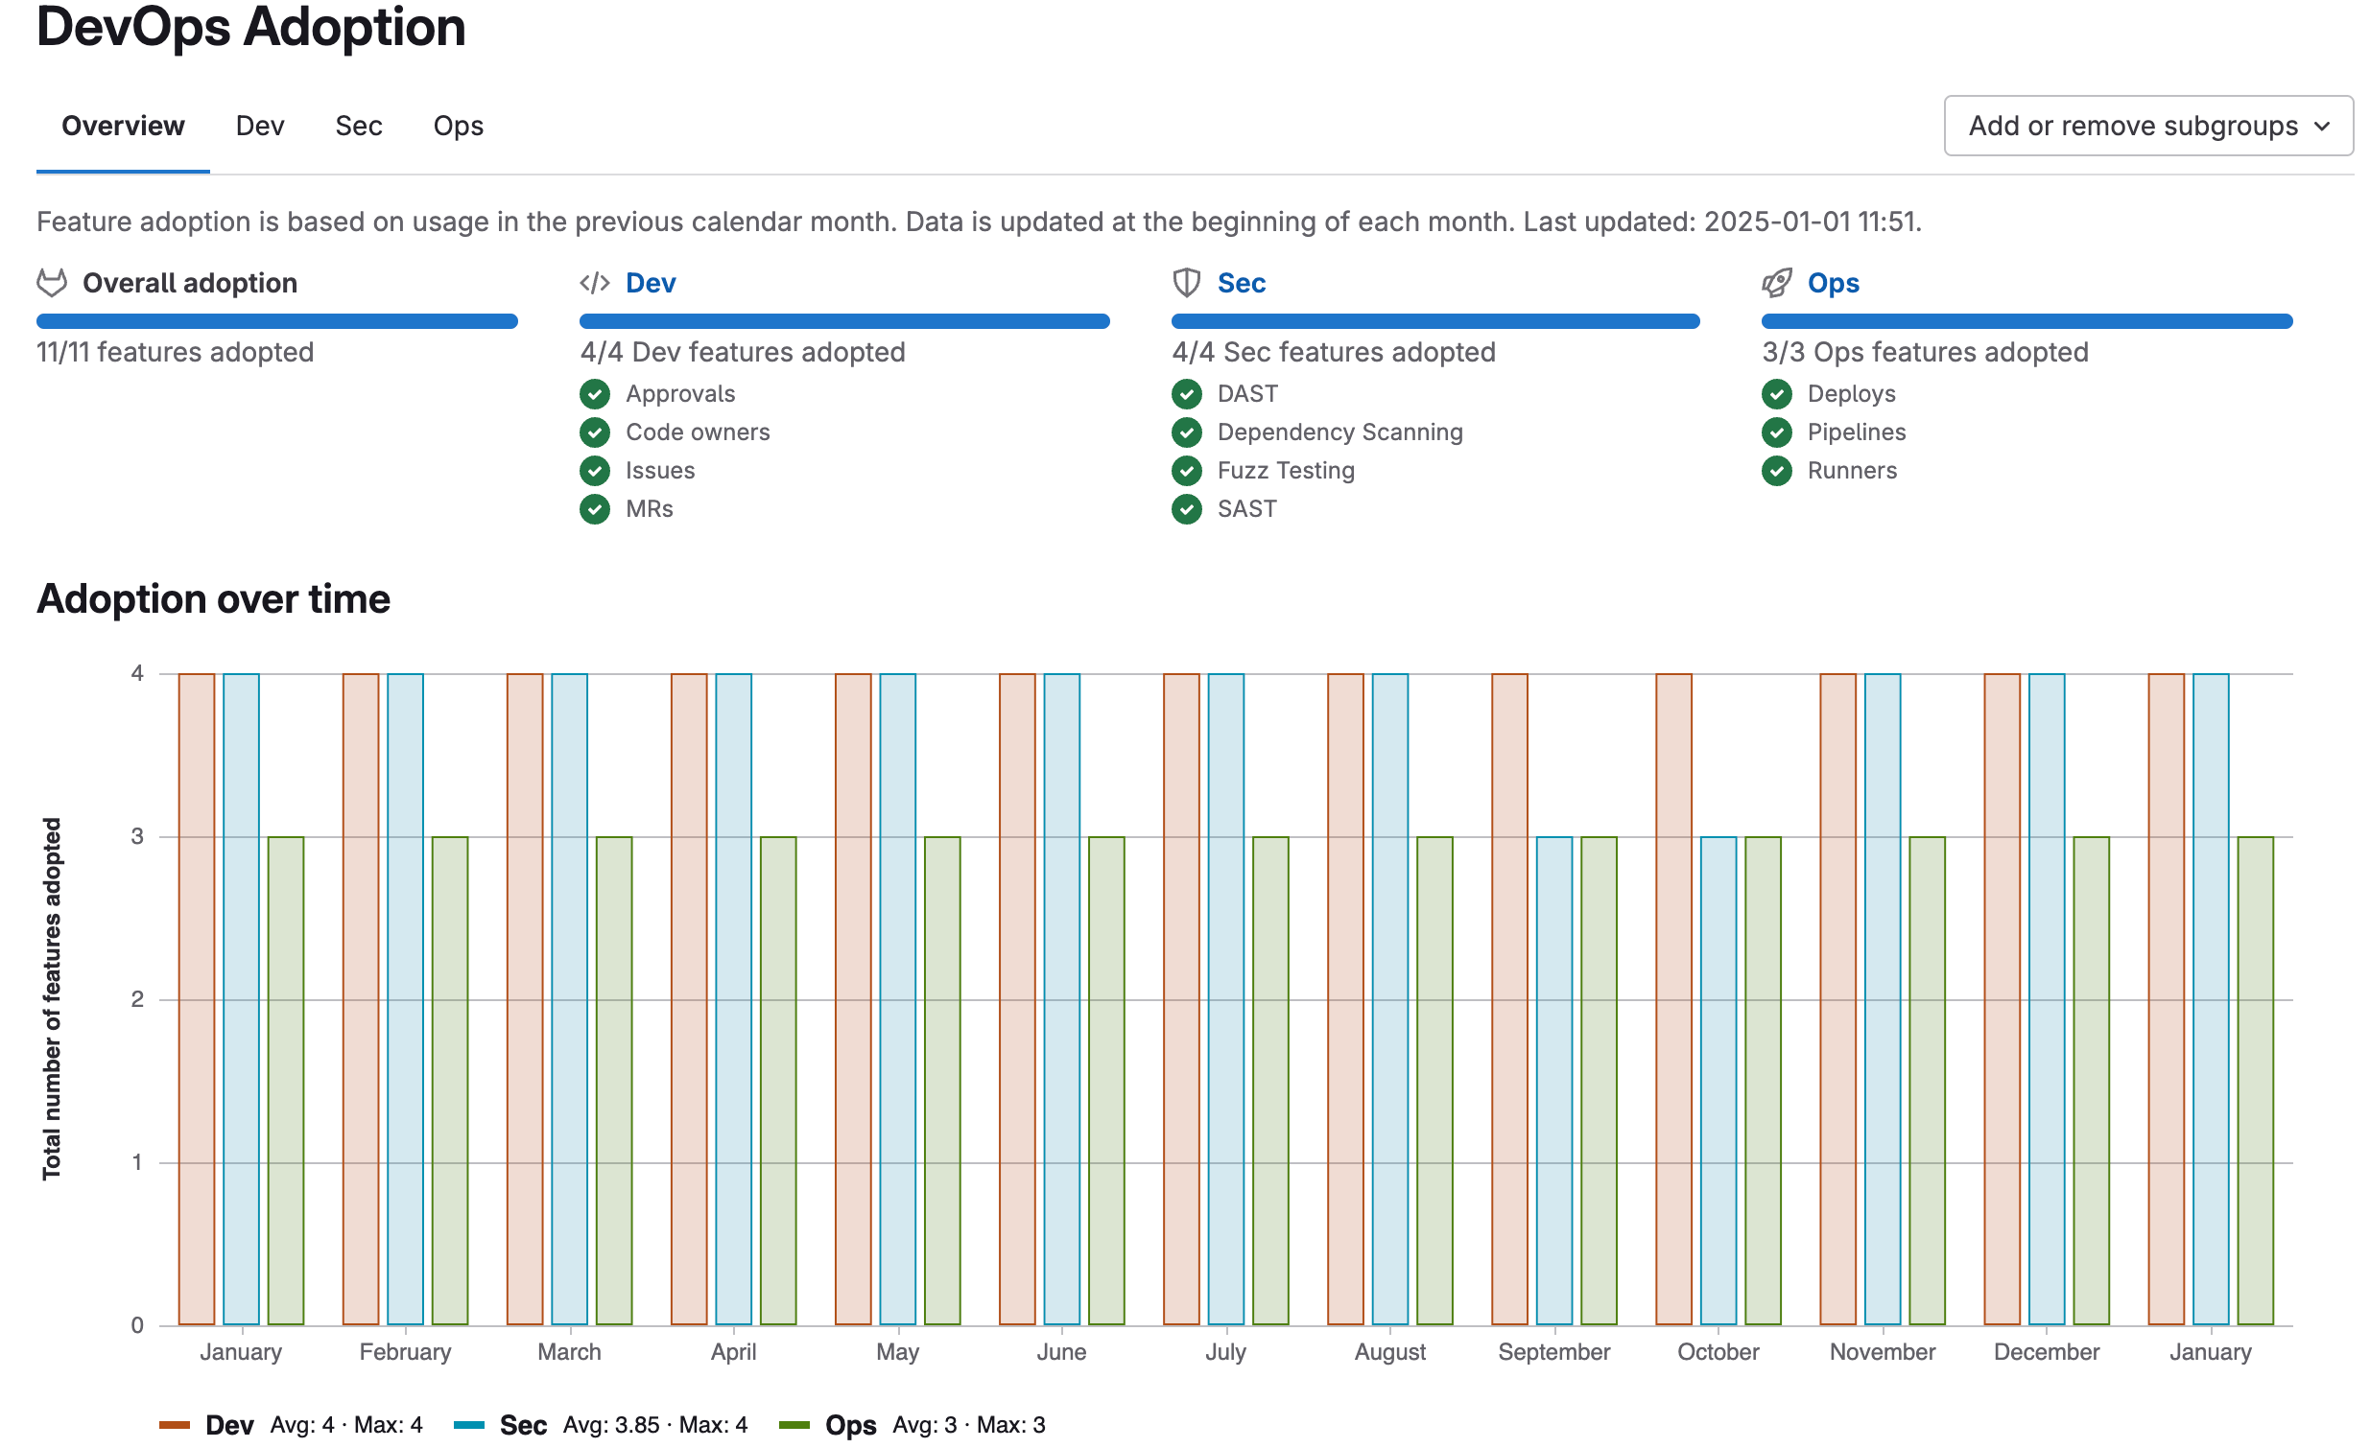
Task: Click the Overall adoption progress bar
Action: (277, 319)
